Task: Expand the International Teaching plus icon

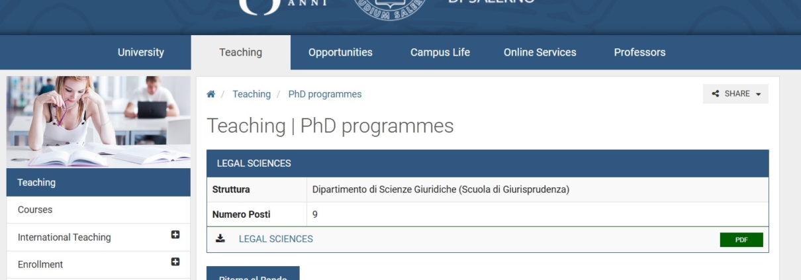Action: 175,234
